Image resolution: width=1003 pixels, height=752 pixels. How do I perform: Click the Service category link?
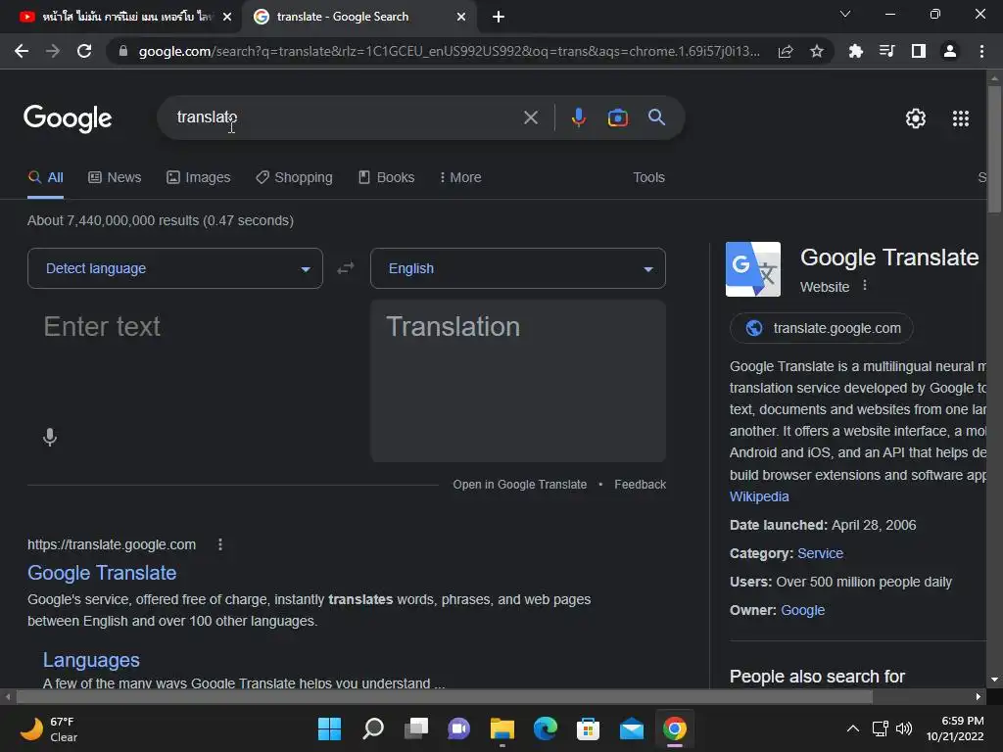(820, 554)
